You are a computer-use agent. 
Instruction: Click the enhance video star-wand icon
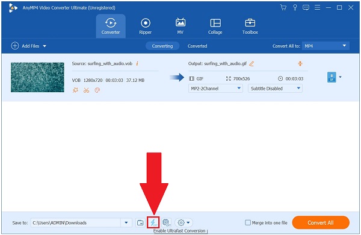(x=75, y=90)
